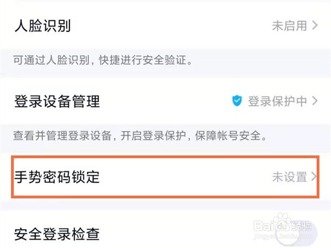Open the chevron next to 未设置
331x248 pixels.
314,177
